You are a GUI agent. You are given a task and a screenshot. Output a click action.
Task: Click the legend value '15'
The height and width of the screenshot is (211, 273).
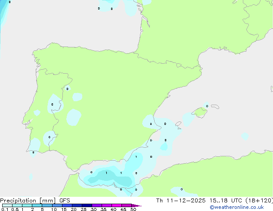64,209
